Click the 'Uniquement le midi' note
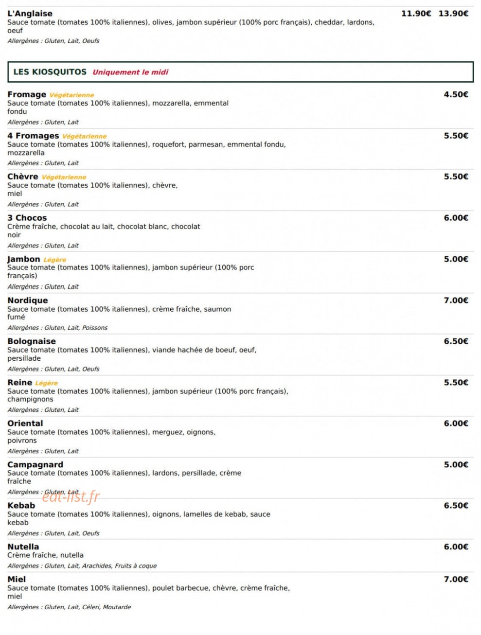 [x=130, y=72]
